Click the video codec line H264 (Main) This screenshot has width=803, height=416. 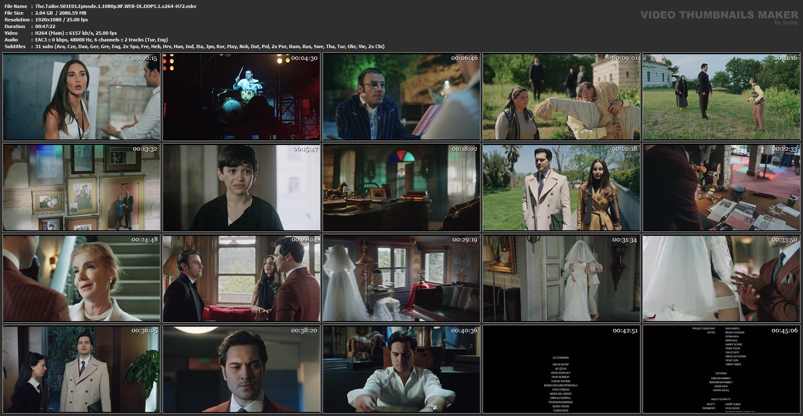pyautogui.click(x=76, y=33)
